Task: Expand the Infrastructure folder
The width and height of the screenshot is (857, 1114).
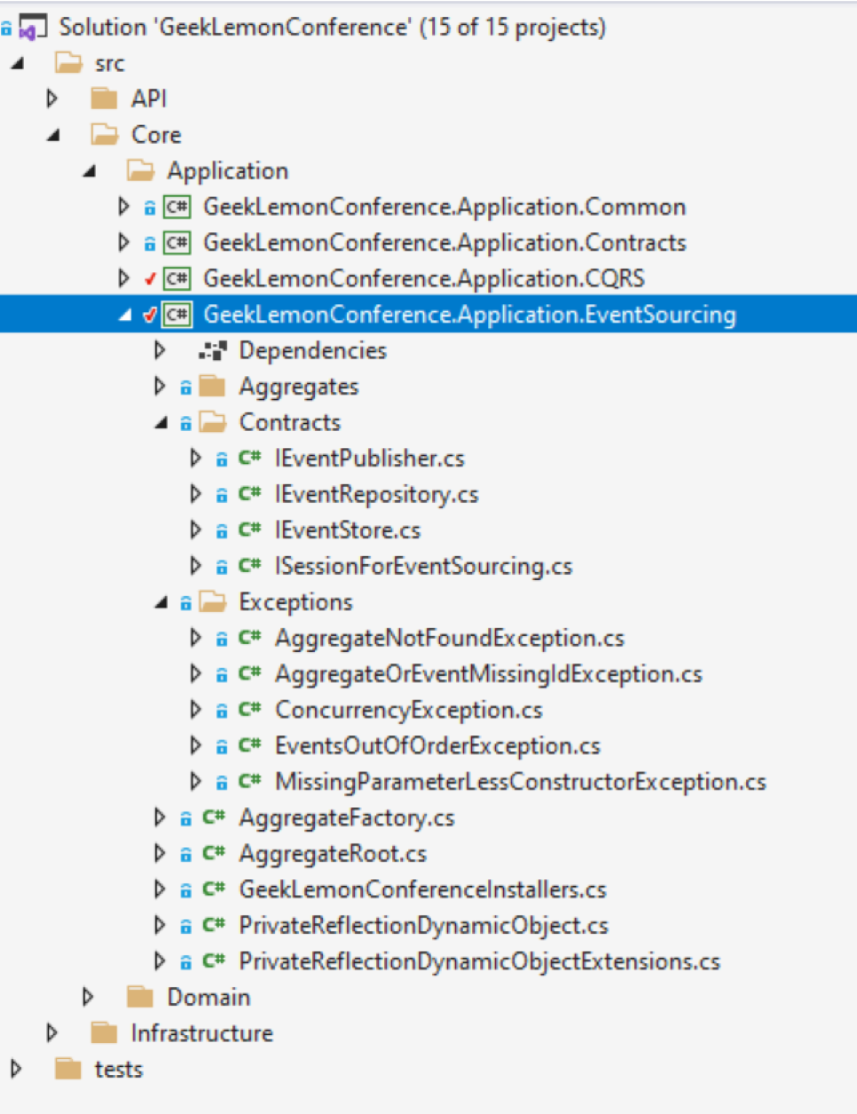Action: coord(52,1033)
